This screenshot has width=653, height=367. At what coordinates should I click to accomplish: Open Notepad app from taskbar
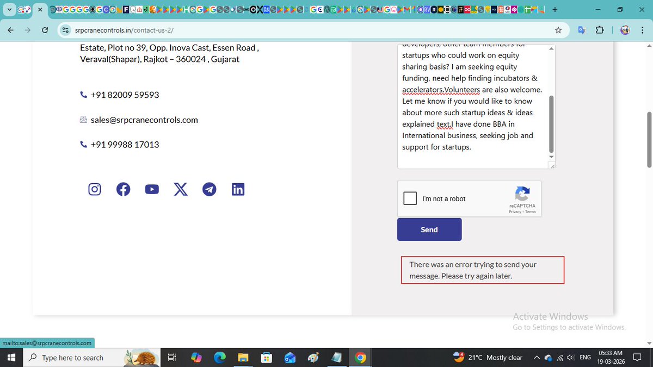tap(336, 357)
